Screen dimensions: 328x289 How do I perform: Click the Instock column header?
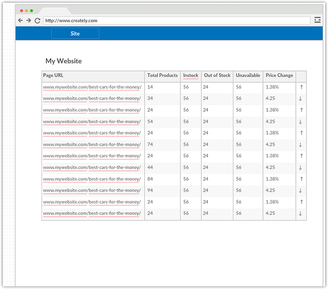click(191, 75)
